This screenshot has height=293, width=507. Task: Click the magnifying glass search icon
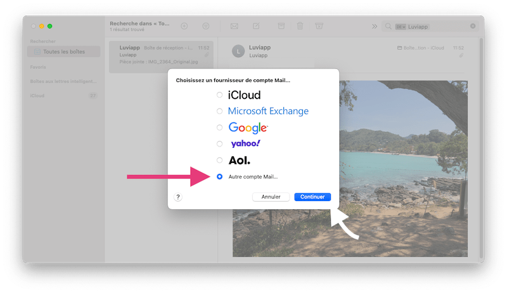click(x=388, y=26)
